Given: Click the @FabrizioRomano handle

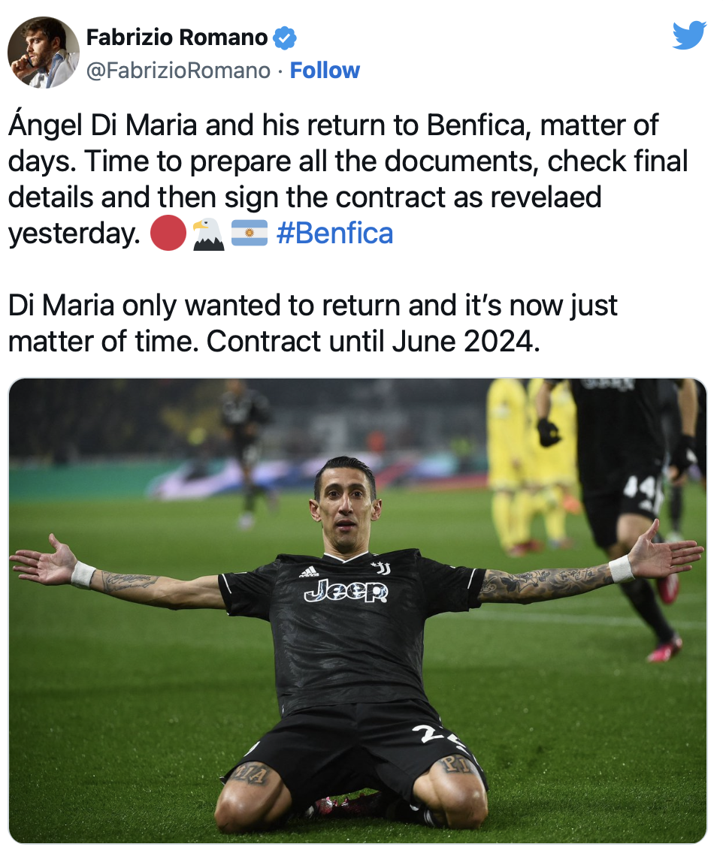Looking at the screenshot, I should pyautogui.click(x=178, y=71).
